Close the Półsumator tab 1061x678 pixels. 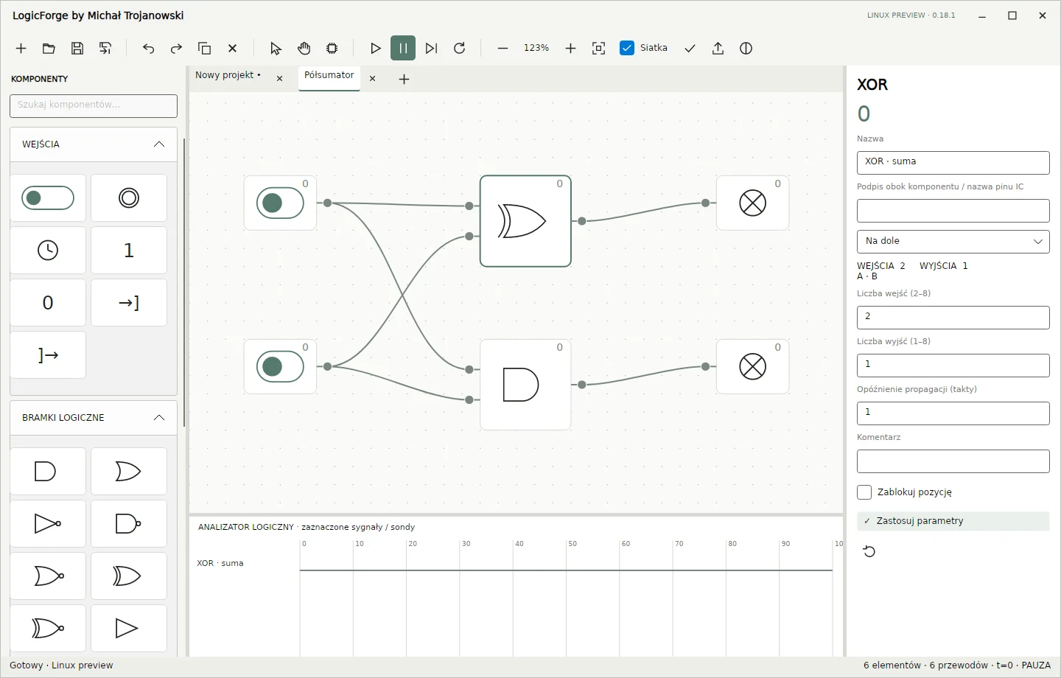373,79
